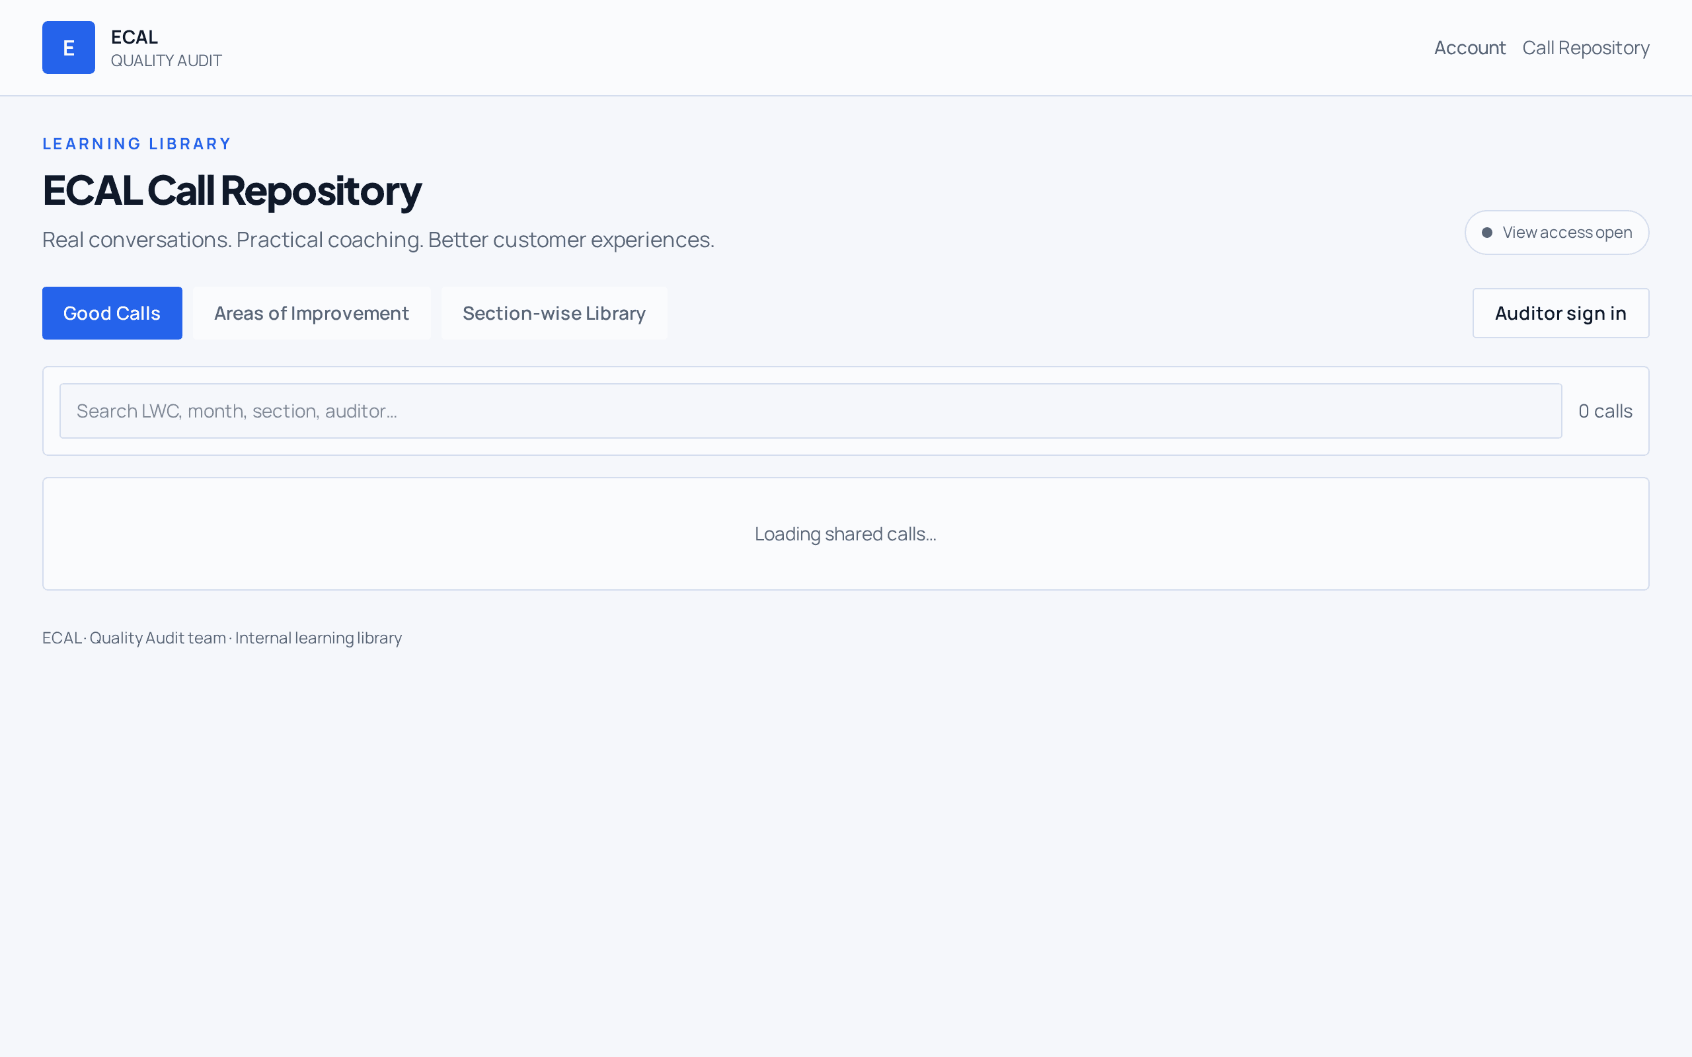
Task: Click the blue ECAL logo square
Action: [x=69, y=48]
